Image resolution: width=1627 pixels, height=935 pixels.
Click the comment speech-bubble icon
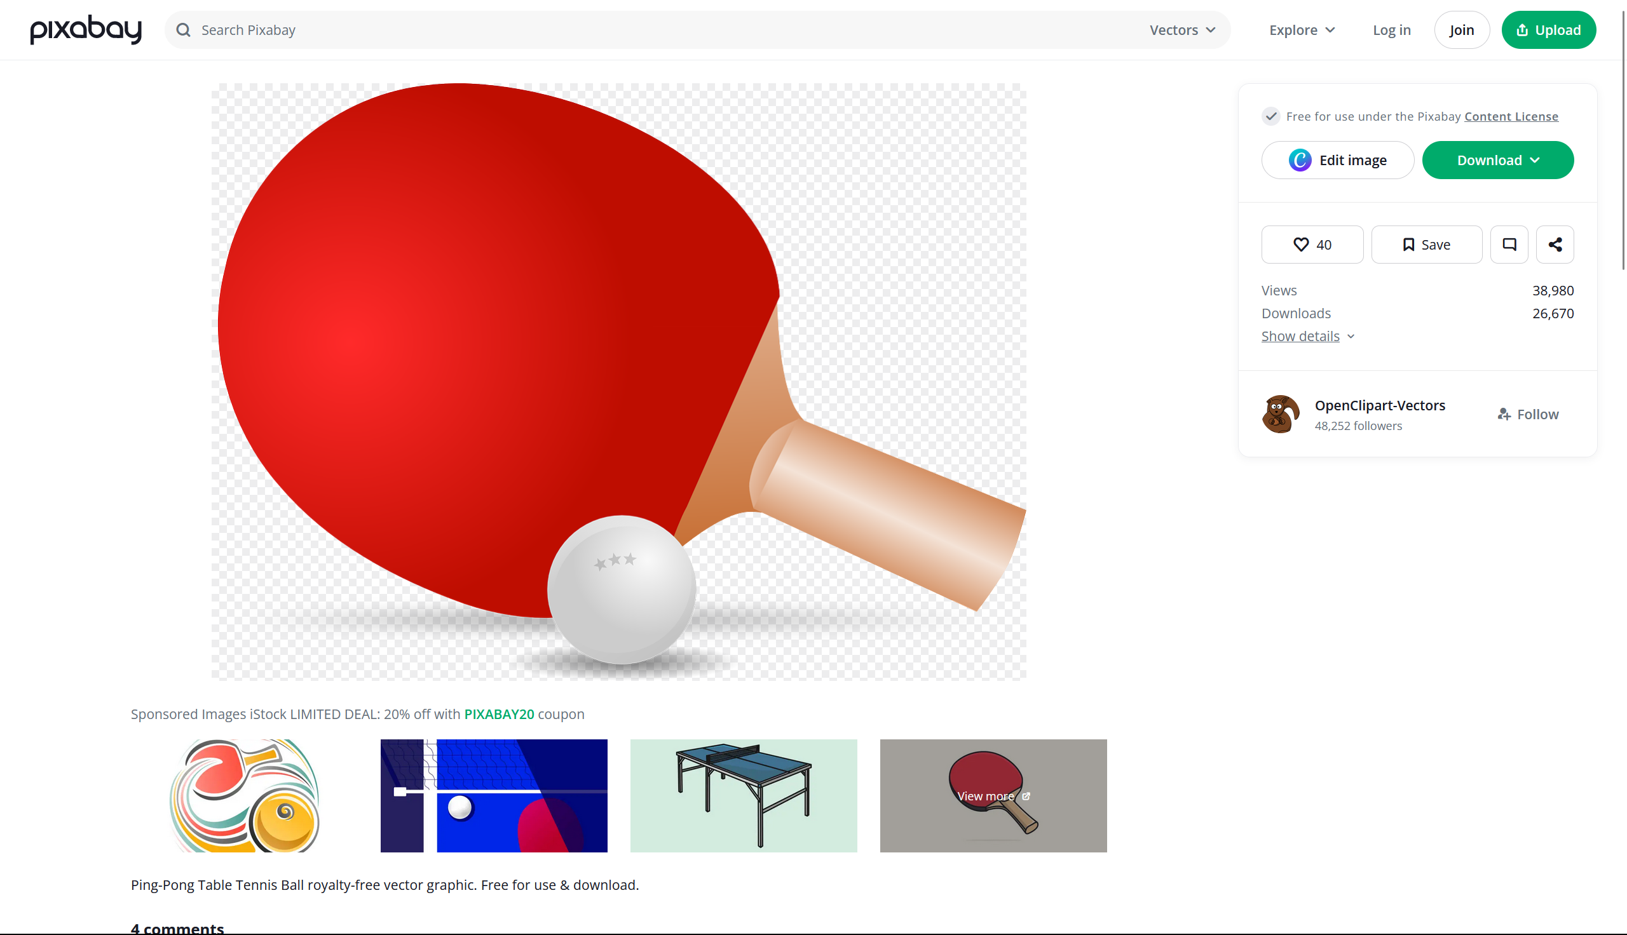1509,245
